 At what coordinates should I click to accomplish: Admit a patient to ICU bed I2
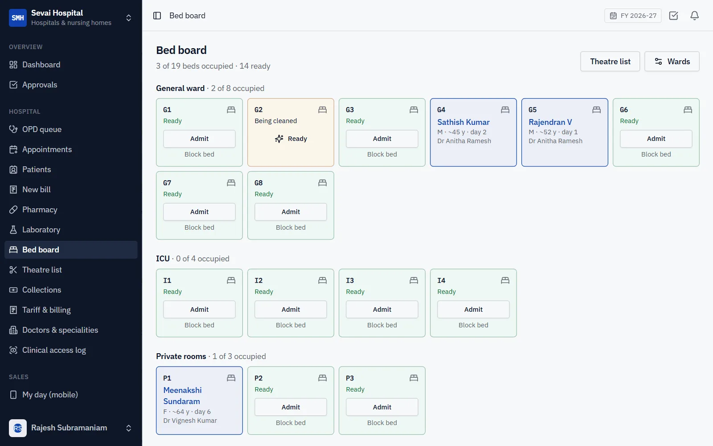(291, 310)
